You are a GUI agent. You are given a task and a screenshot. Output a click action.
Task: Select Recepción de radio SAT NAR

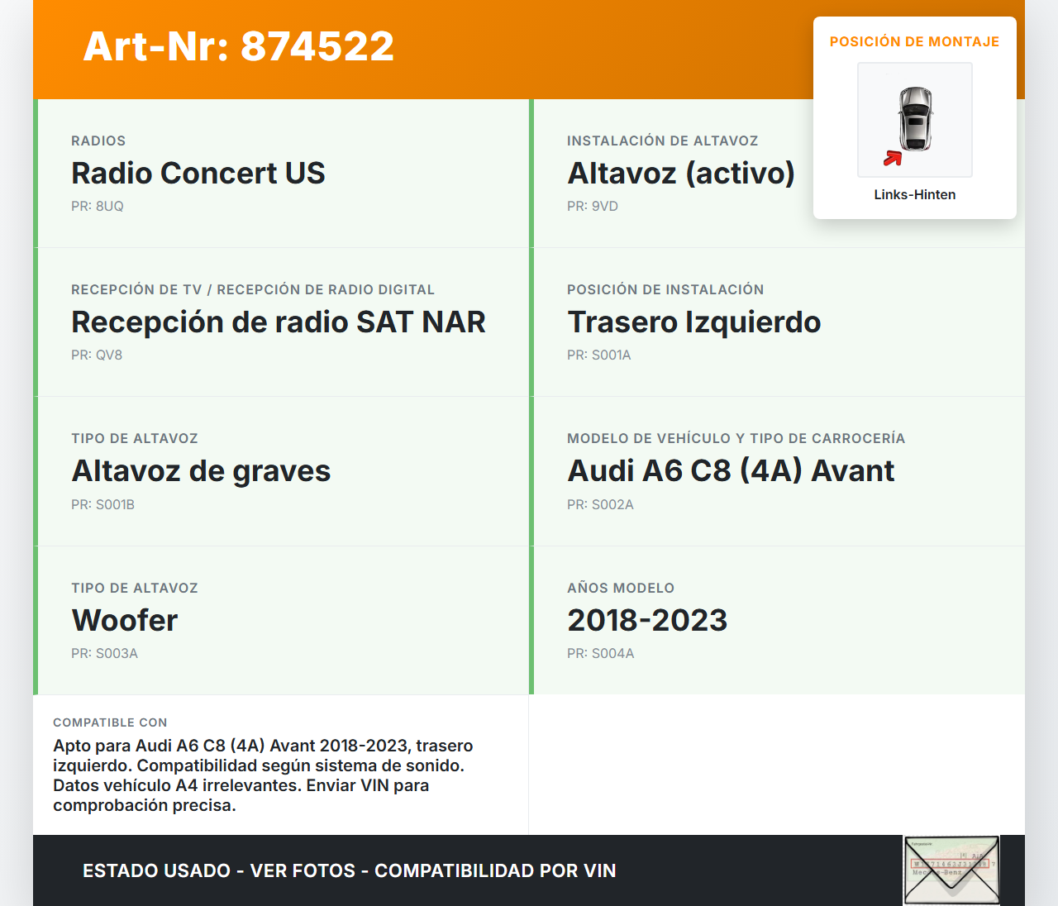[279, 322]
